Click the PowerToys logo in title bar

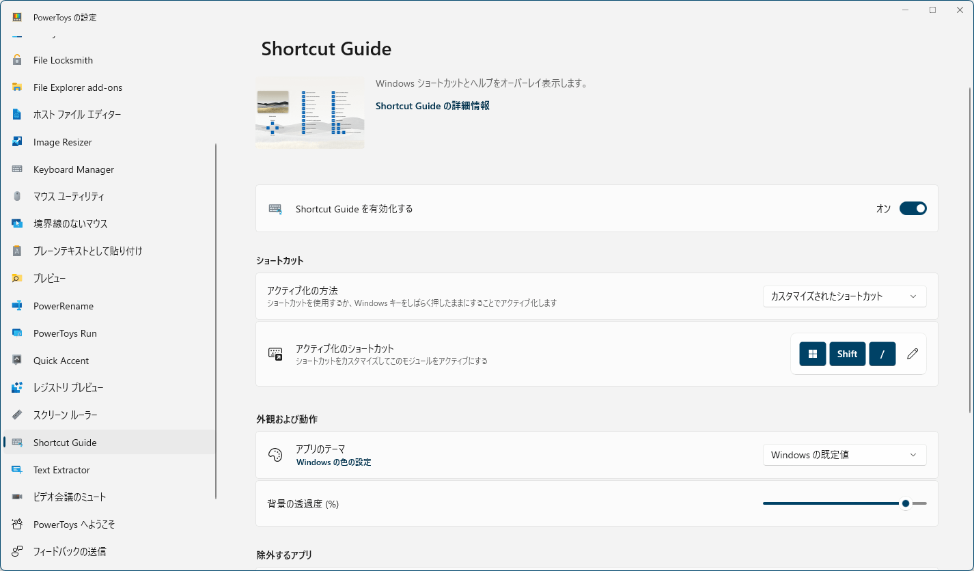pyautogui.click(x=17, y=17)
